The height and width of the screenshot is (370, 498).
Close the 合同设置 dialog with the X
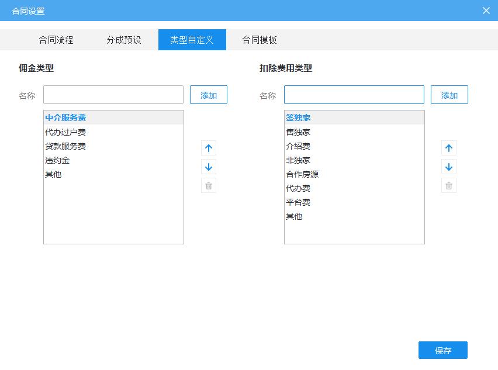tap(486, 10)
